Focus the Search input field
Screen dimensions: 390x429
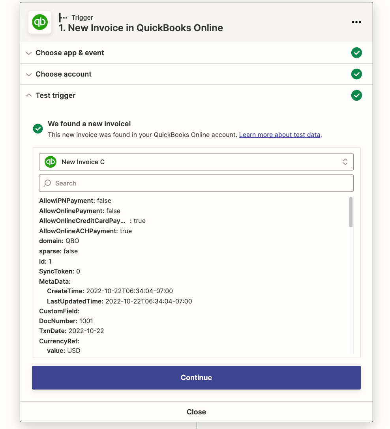196,183
